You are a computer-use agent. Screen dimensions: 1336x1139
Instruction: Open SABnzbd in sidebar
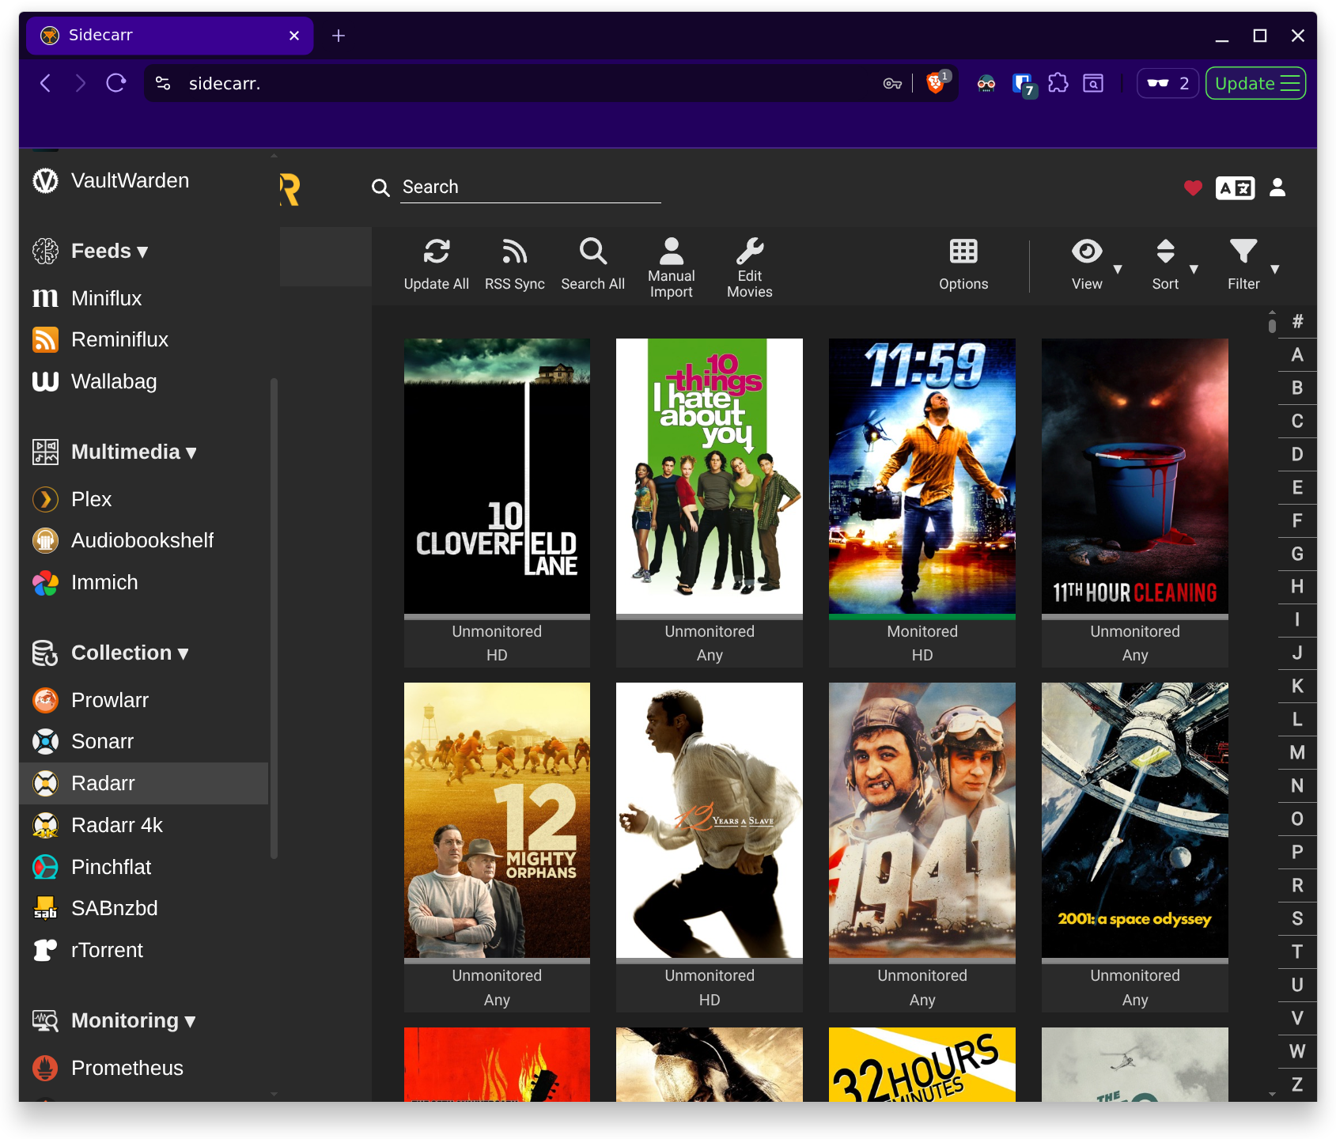click(x=144, y=909)
